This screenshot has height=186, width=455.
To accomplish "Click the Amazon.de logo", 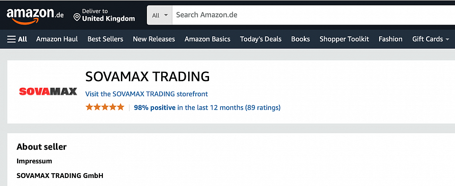I will click(x=35, y=16).
